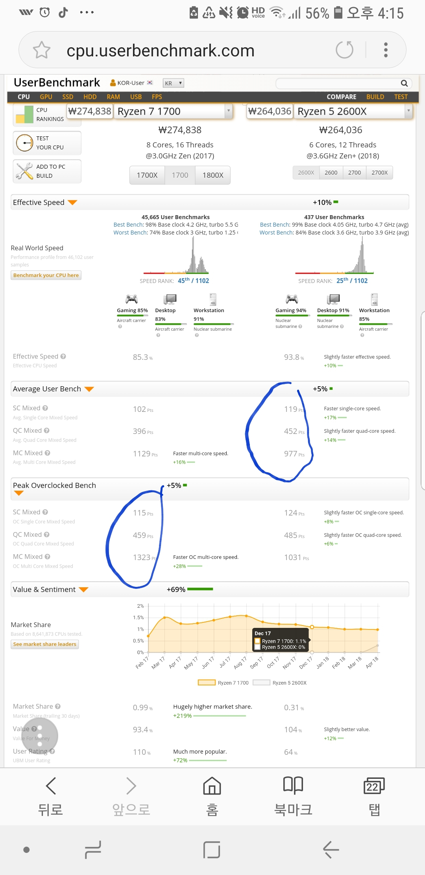This screenshot has height=875, width=425.
Task: Switch to the RAM tab
Action: coord(113,97)
